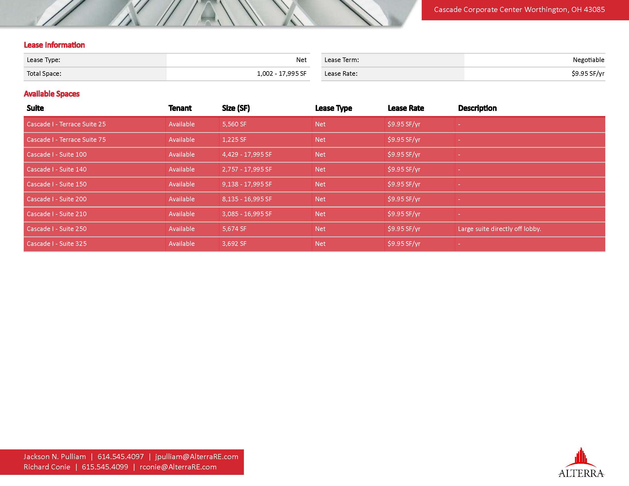The image size is (629, 486).
Task: Click the Size (SF) column header
Action: [236, 108]
